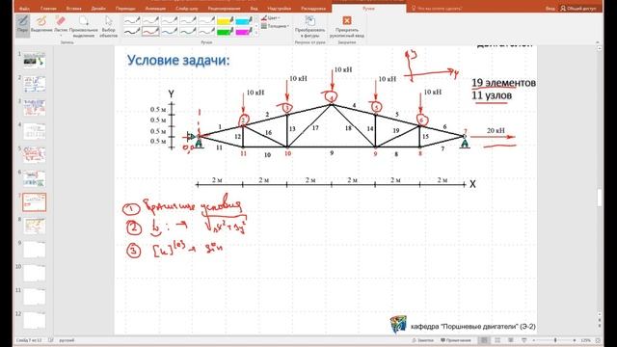Expand the pen gallery more arrow
Viewport: 617px width, 347px height.
tap(256, 34)
